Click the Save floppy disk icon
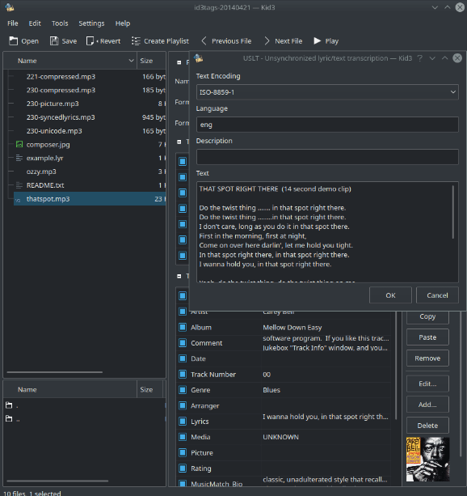The height and width of the screenshot is (496, 467). coord(54,40)
